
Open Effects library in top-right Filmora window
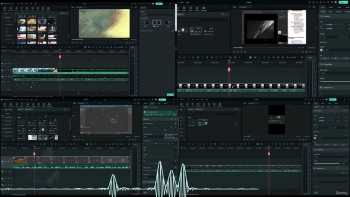tap(184, 9)
